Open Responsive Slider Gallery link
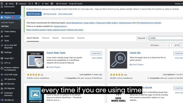Viewport: 183px width, 103px height. [107, 23]
